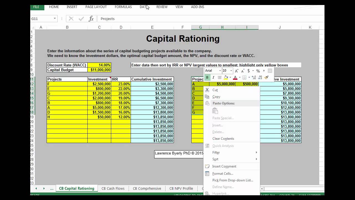This screenshot has width=355, height=200.
Task: Click the formula bar Cancel X icon
Action: point(71,19)
